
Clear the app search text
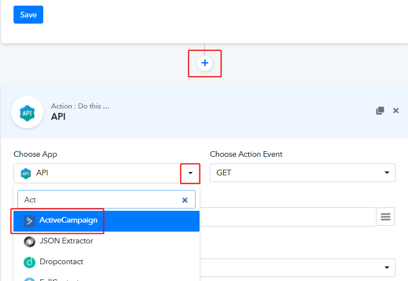[x=185, y=200]
